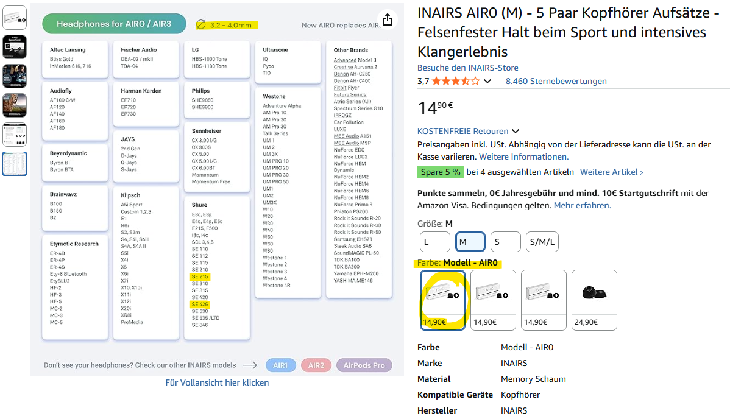This screenshot has height=419, width=730.
Task: Open the last compatibility chart thumbnail
Action: [x=15, y=163]
